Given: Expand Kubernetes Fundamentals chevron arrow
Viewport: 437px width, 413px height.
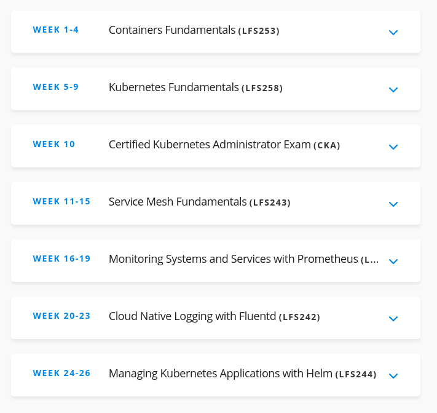Looking at the screenshot, I should (x=393, y=90).
